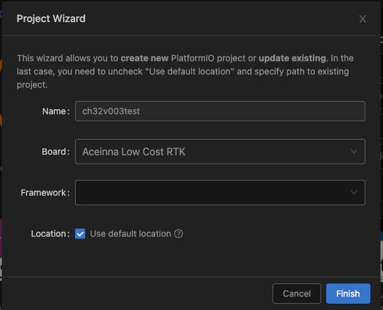Viewport: 383px width, 310px height.
Task: Open the Board dropdown showing Aceinna Low Cost RTK
Action: tap(220, 152)
